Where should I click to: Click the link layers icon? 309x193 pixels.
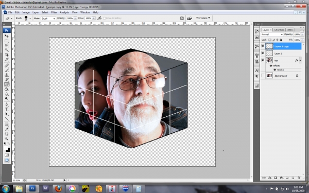pyautogui.click(x=264, y=178)
